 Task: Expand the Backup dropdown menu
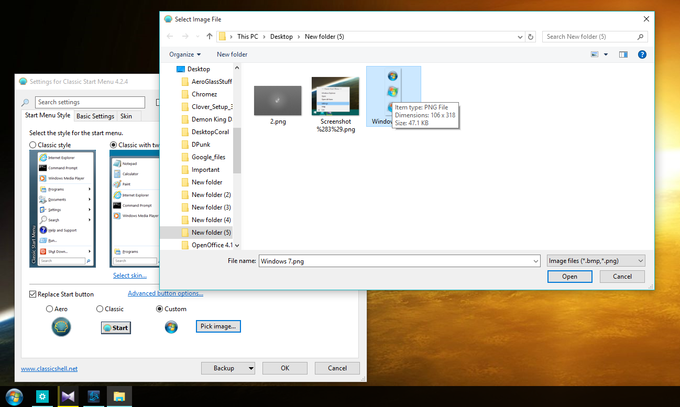tap(250, 368)
